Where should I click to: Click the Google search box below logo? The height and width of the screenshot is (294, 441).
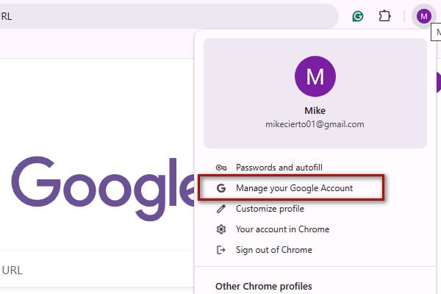[x=97, y=270]
